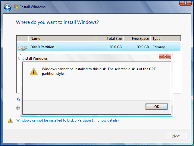Image resolution: width=194 pixels, height=146 pixels.
Task: Click 'Where do you want to install Windows?' heading
Action: coord(58,22)
